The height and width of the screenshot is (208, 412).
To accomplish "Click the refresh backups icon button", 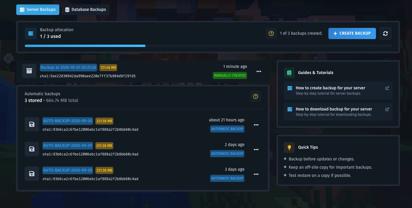I will click(x=385, y=33).
